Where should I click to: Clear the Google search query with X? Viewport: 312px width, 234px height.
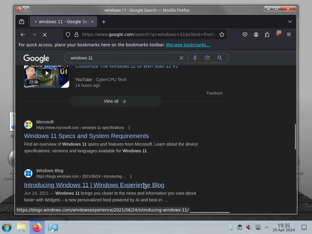point(181,58)
